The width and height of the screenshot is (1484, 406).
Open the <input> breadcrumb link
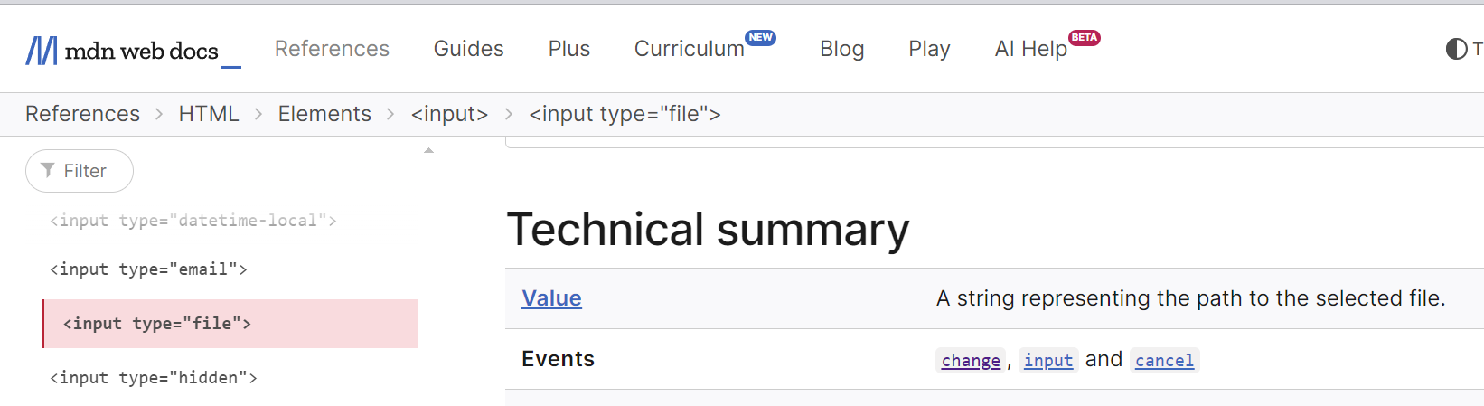point(449,114)
